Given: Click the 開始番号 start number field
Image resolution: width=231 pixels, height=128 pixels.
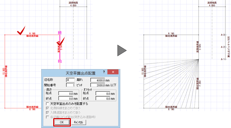Looking at the screenshot, I should click(70, 85).
